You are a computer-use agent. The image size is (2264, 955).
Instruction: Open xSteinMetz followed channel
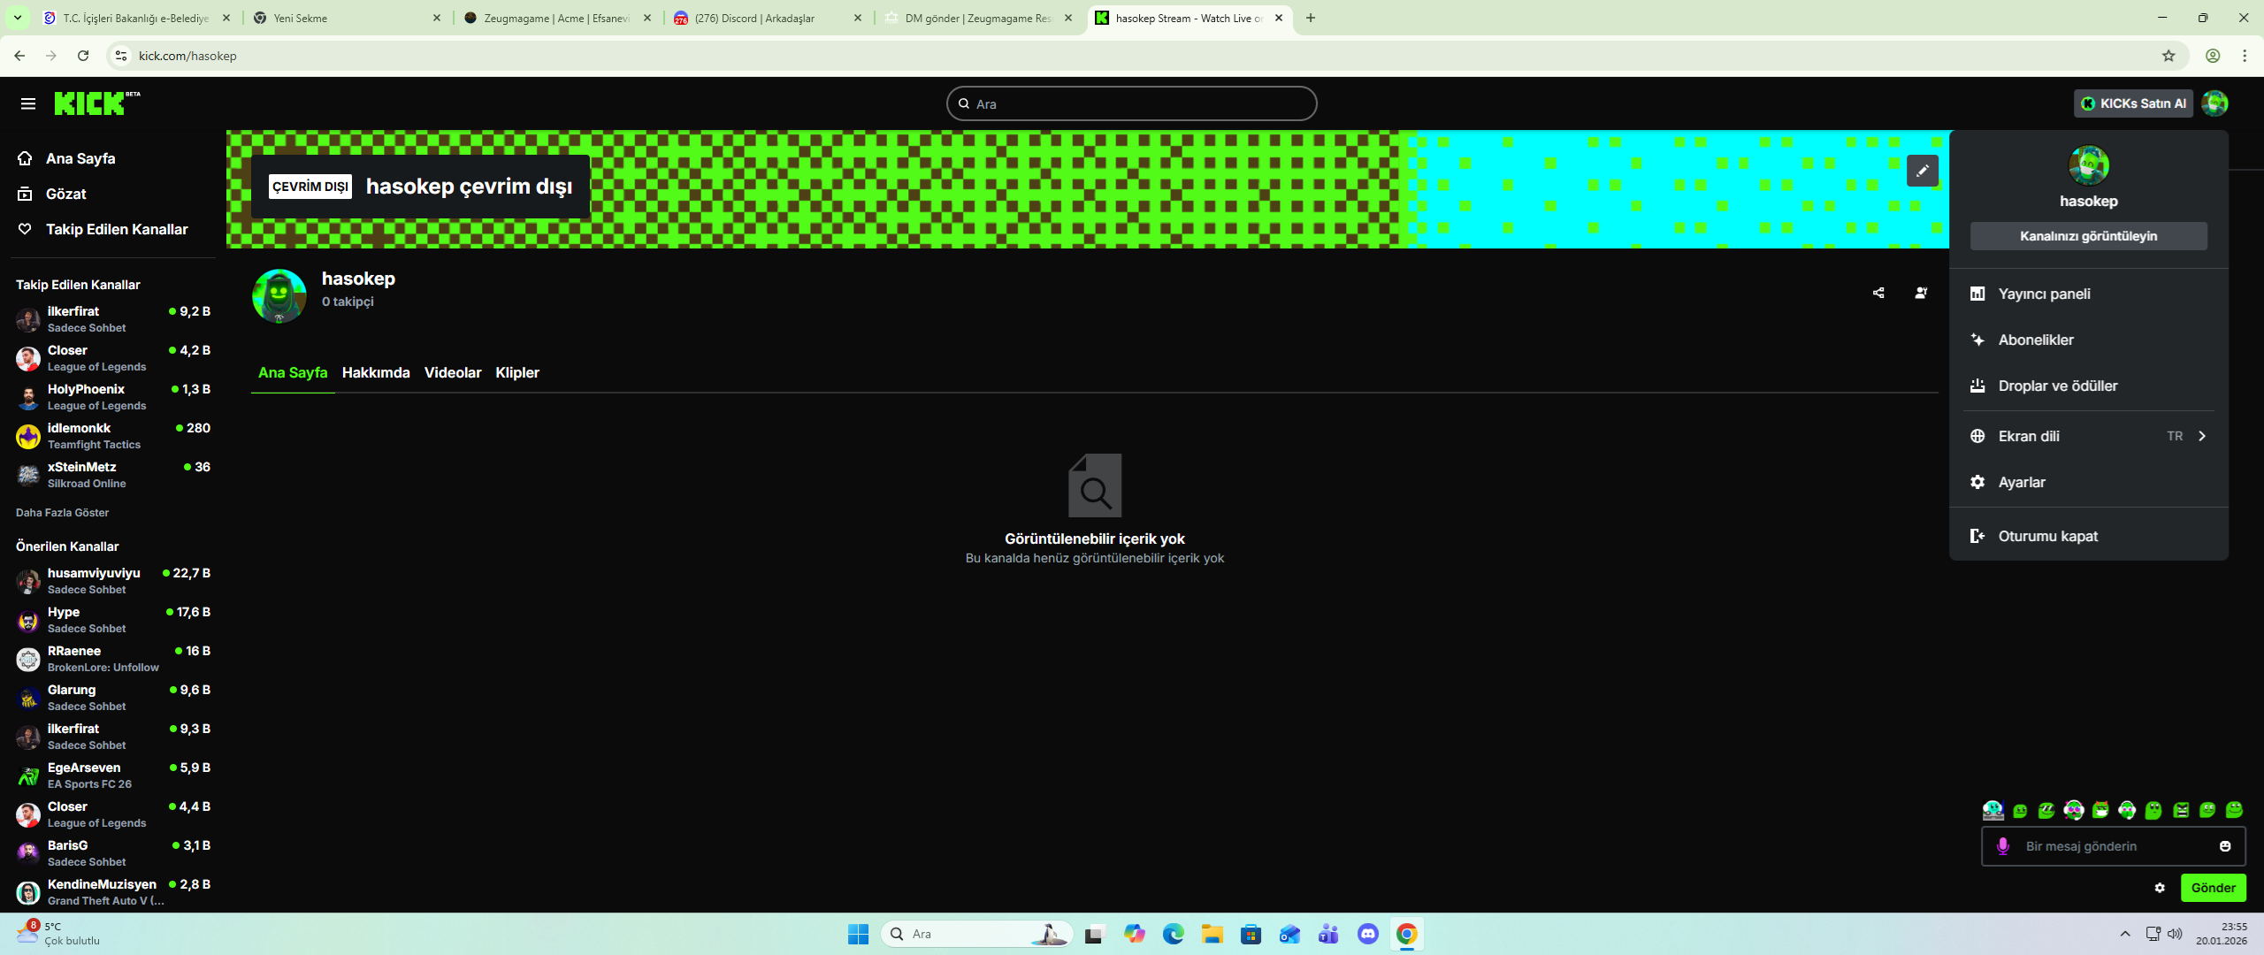point(112,475)
